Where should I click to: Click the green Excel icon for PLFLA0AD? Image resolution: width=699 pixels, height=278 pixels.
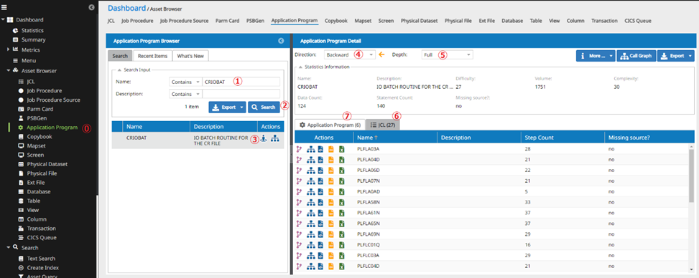pos(341,192)
